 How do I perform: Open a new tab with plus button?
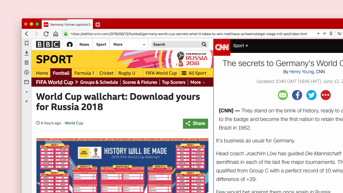98,25
